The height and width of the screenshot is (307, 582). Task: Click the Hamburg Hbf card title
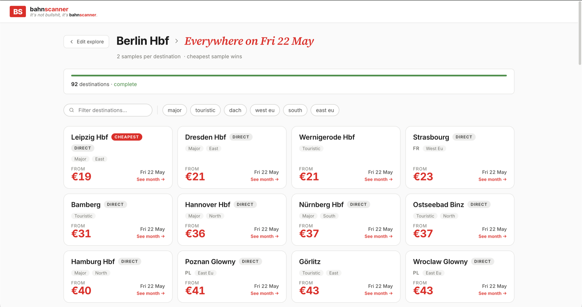coord(93,261)
